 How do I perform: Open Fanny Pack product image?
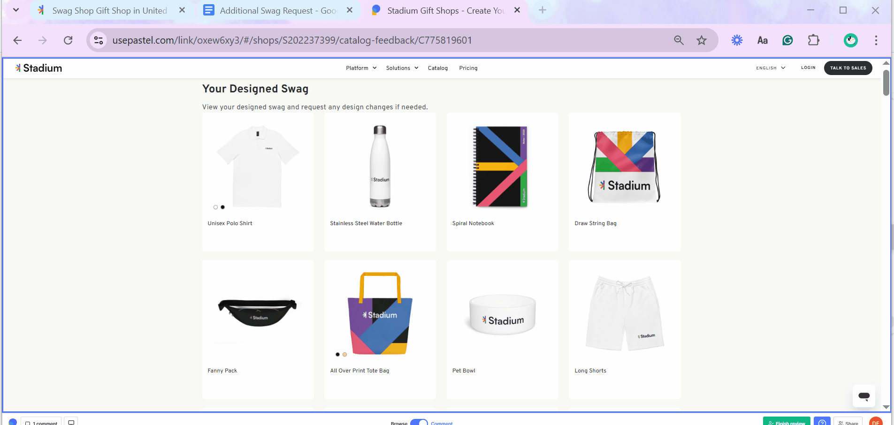click(258, 312)
